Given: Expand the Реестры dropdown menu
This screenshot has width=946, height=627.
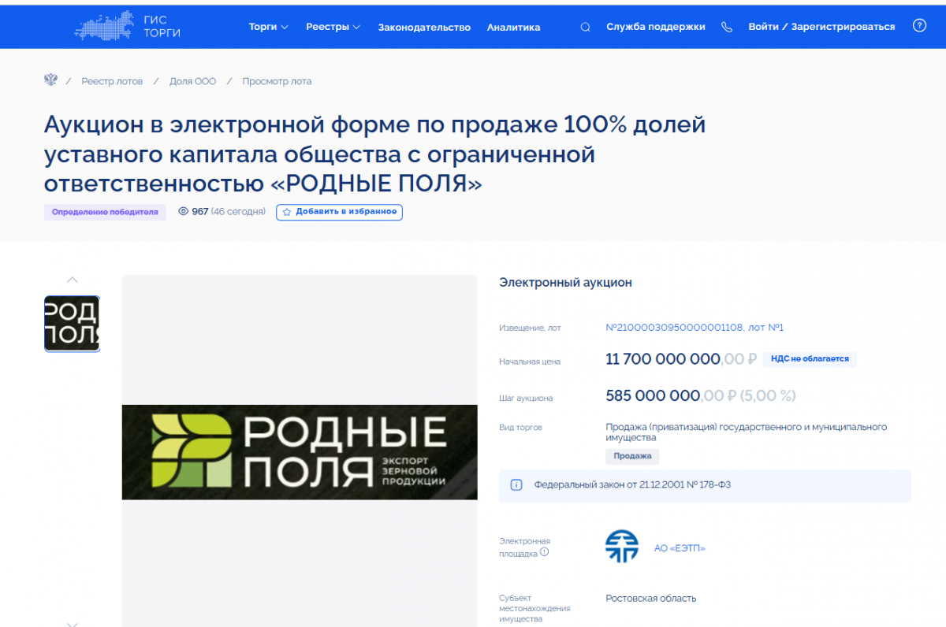Looking at the screenshot, I should (x=333, y=27).
